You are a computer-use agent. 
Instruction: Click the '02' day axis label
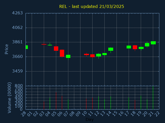(x=36, y=114)
